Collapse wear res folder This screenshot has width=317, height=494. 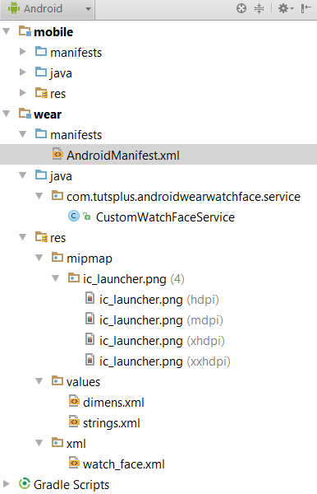click(x=23, y=237)
